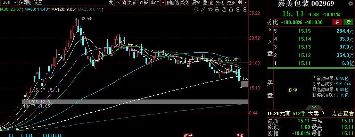Click the gray gap zone box near last candle
The height and width of the screenshot is (137, 355).
pos(245,84)
